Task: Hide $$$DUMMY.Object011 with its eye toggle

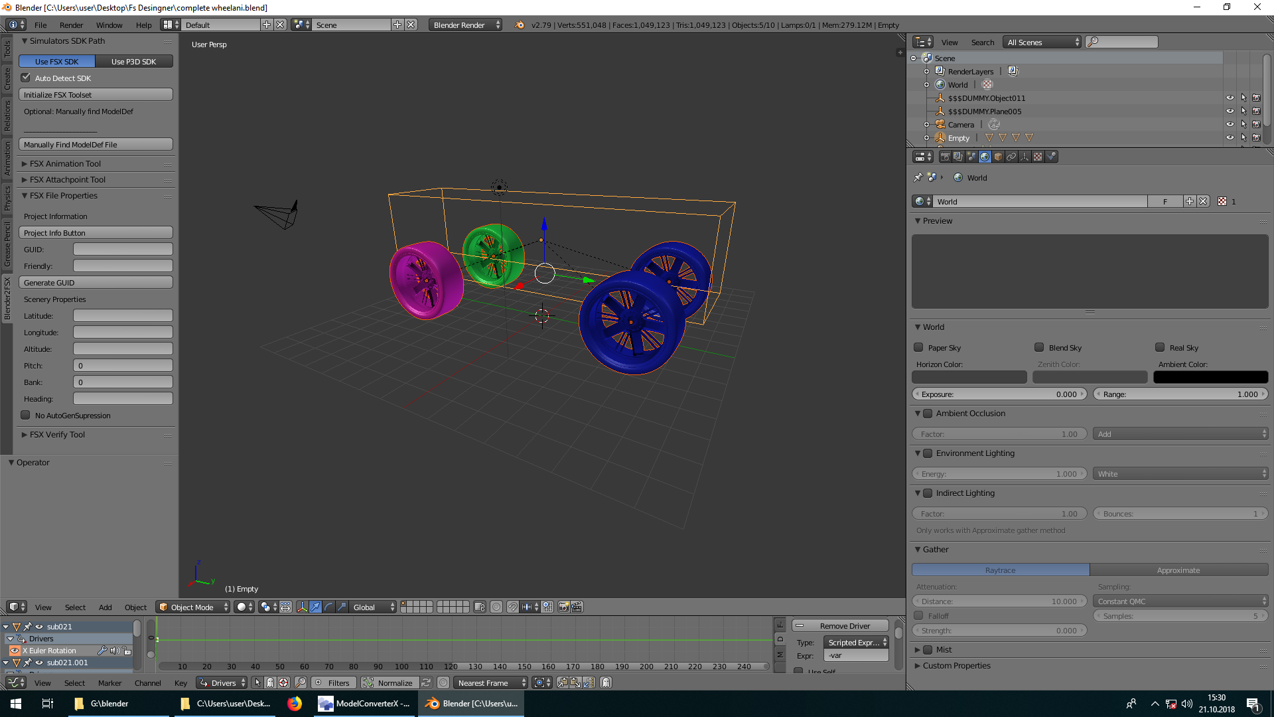Action: tap(1230, 98)
